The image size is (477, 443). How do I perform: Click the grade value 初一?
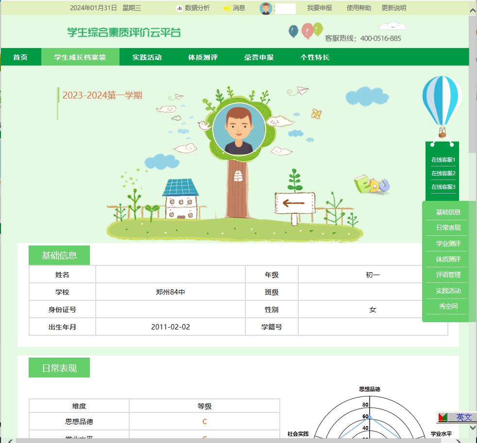click(373, 275)
